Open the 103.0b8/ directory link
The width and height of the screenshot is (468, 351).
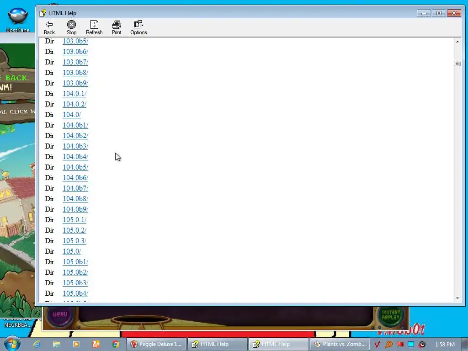tap(75, 73)
